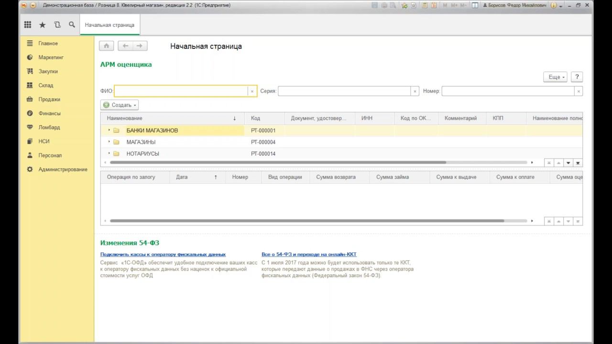This screenshot has height=344, width=612.
Task: Focus the ФИО input field
Action: click(181, 91)
